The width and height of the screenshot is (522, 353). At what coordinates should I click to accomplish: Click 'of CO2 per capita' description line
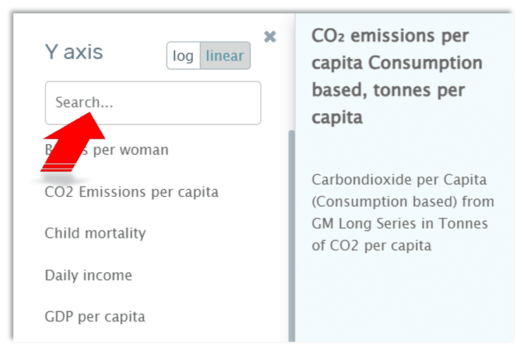(371, 246)
